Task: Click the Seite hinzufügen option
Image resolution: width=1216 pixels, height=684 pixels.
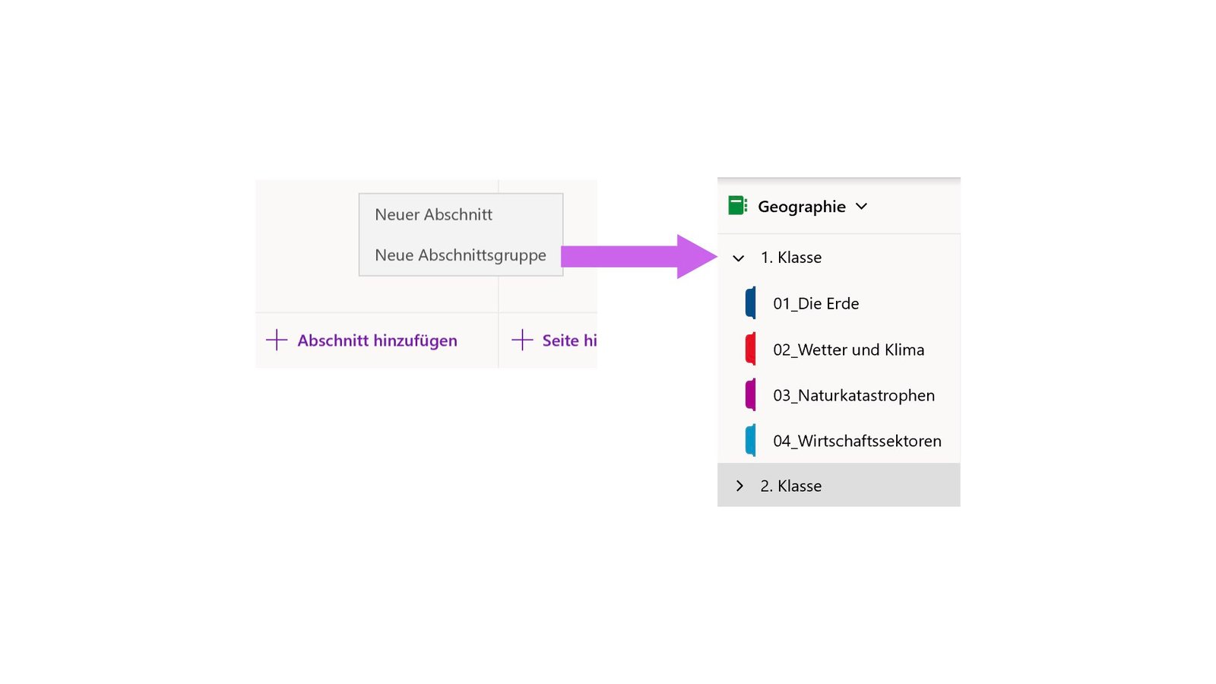Action: (x=566, y=340)
